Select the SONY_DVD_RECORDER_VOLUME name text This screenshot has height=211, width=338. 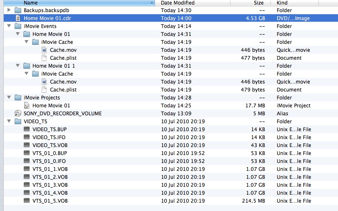coord(63,114)
